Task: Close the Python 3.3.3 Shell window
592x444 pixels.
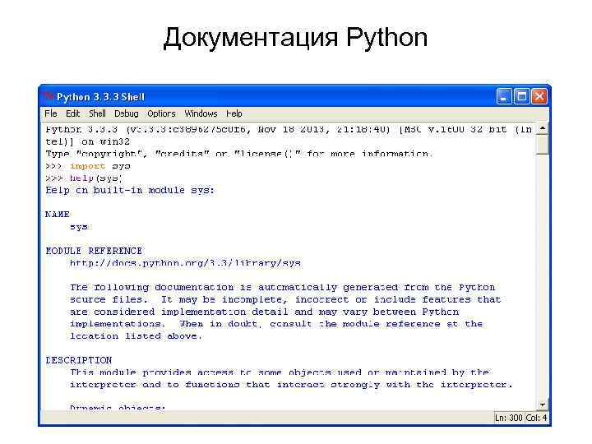Action: pyautogui.click(x=539, y=97)
